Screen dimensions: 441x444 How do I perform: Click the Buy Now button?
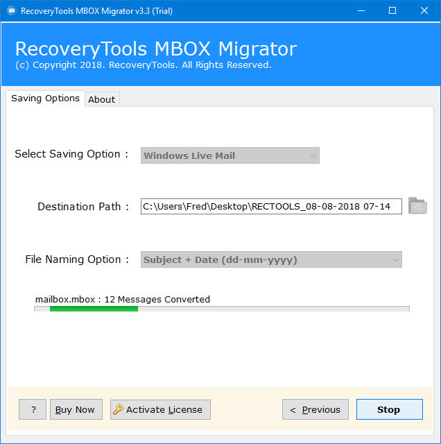(76, 409)
